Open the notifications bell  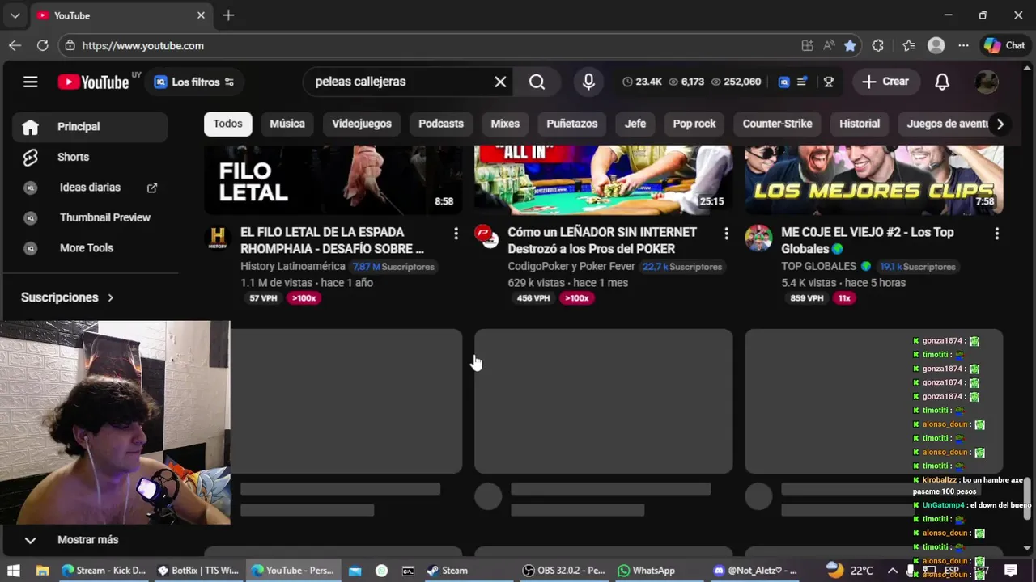click(x=942, y=82)
